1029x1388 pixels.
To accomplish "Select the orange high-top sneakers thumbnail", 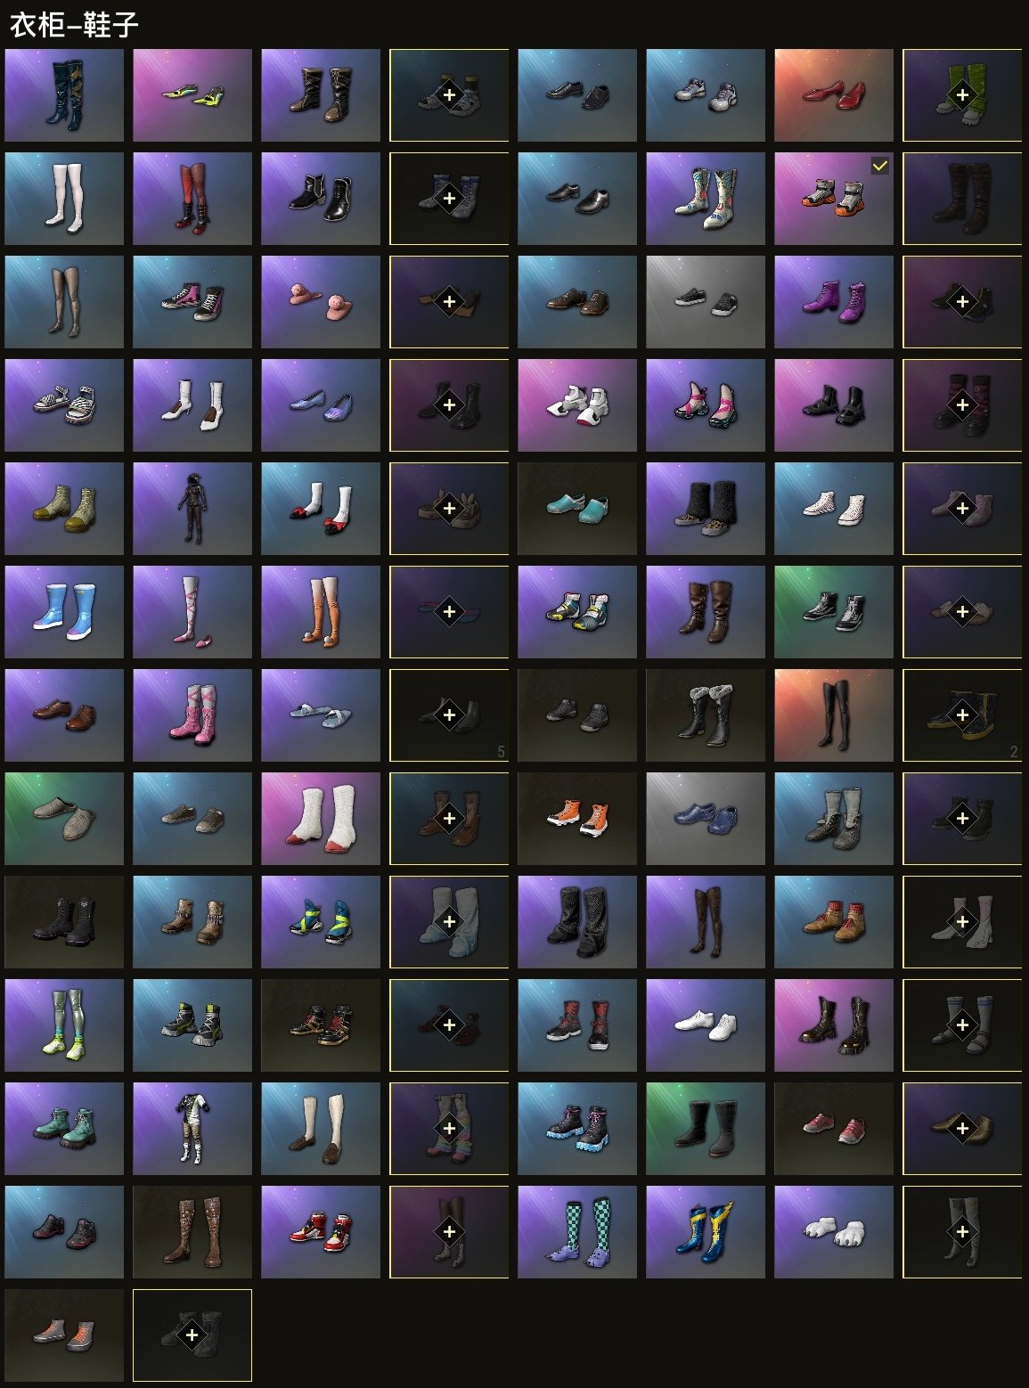I will tap(577, 819).
